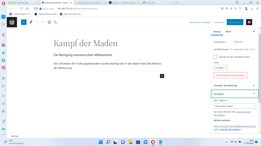The width and height of the screenshot is (261, 146).
Task: Switch to the Beitrag sidebar tab
Action: click(x=217, y=32)
